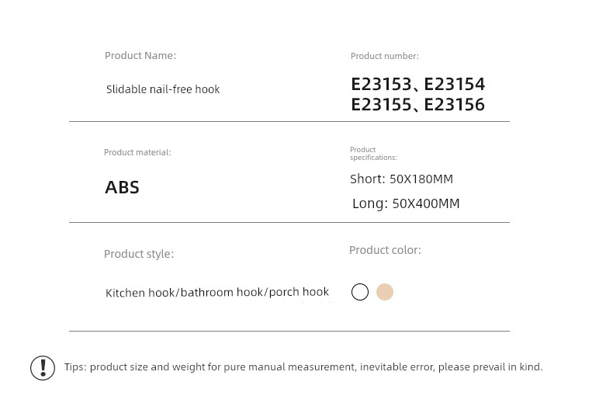Click product number E23156
This screenshot has height=403, width=613.
pos(454,105)
